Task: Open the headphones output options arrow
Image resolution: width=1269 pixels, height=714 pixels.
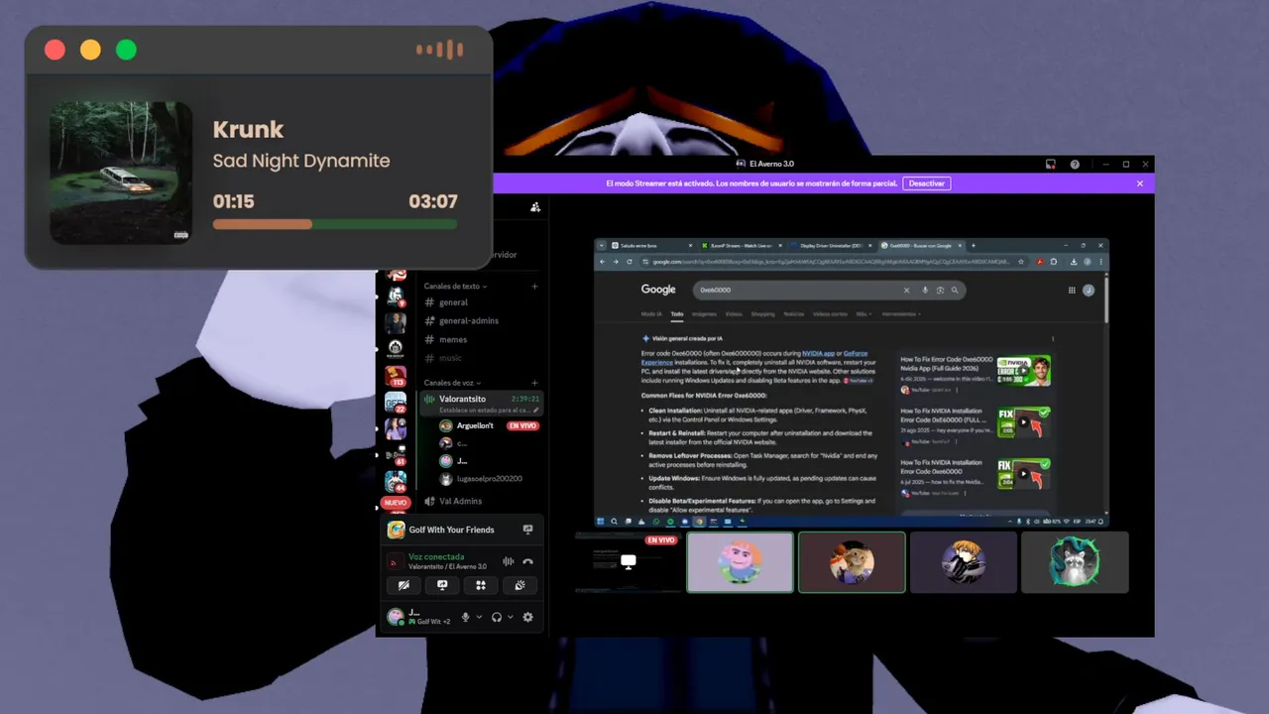Action: (x=511, y=617)
